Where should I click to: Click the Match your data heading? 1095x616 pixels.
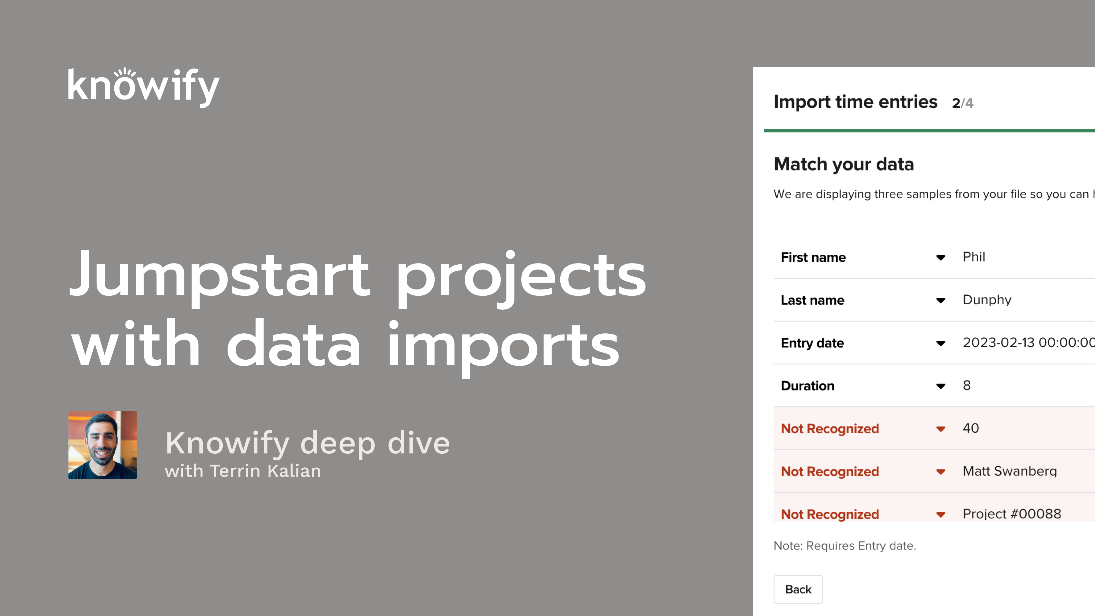point(843,164)
